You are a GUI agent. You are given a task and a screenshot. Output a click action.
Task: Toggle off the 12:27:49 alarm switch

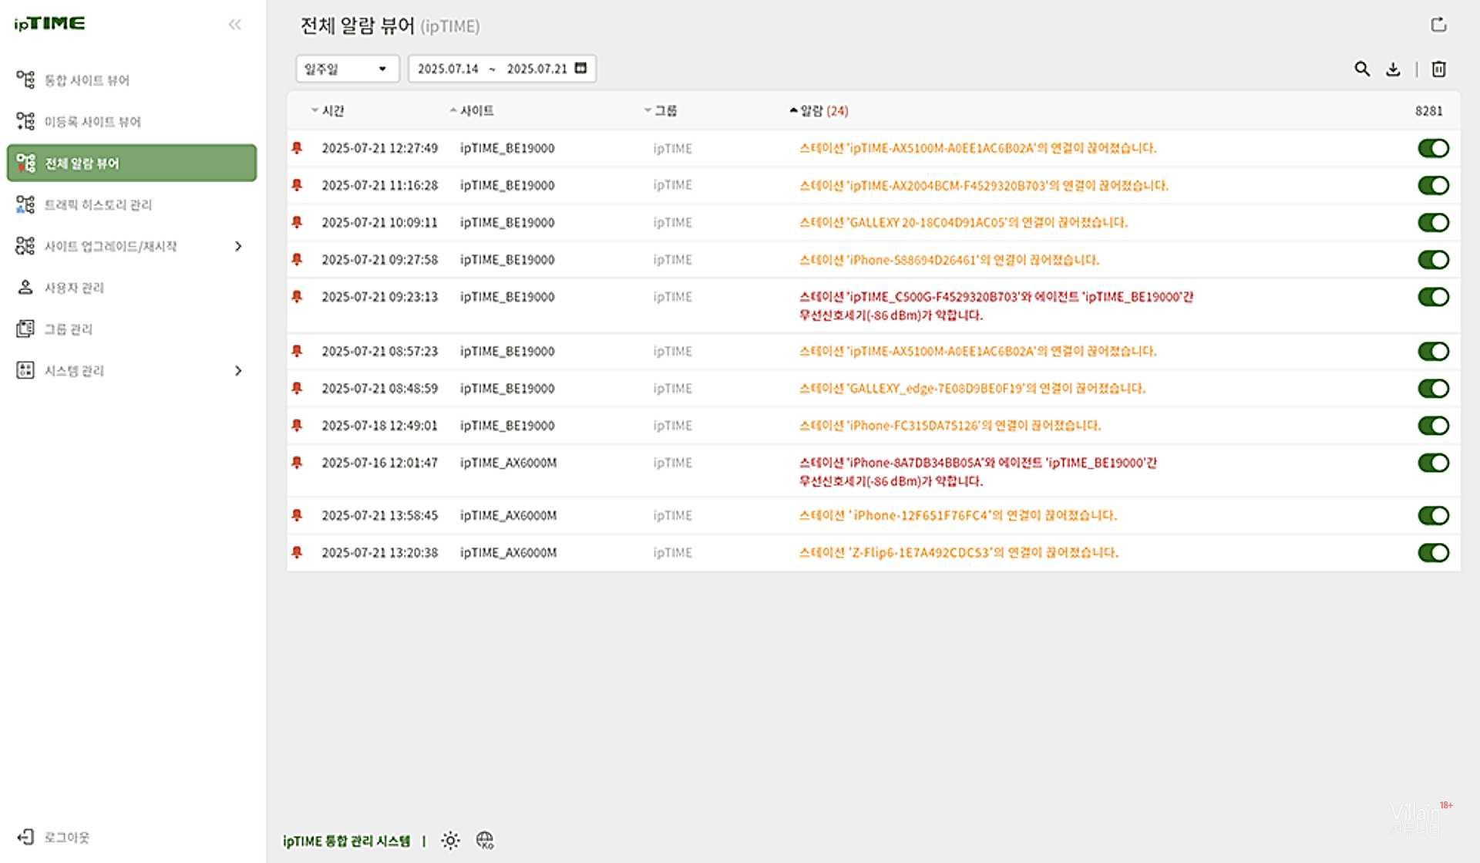tap(1433, 148)
